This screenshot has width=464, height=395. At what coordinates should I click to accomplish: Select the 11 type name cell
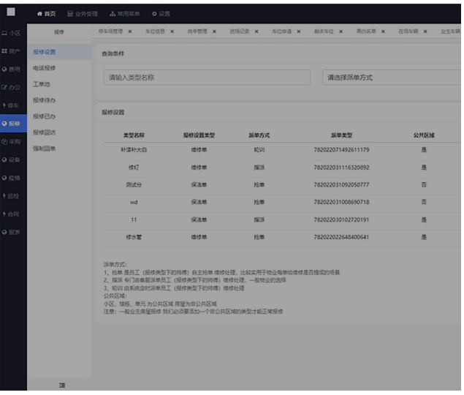click(x=134, y=219)
